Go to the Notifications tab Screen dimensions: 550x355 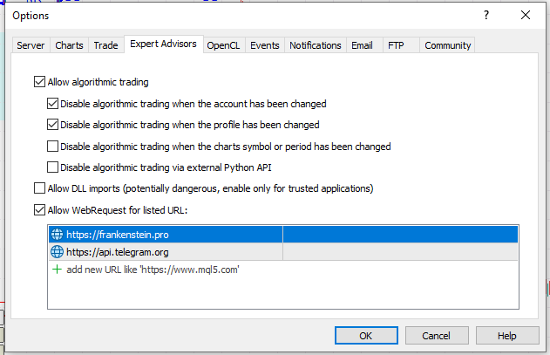[x=315, y=45]
